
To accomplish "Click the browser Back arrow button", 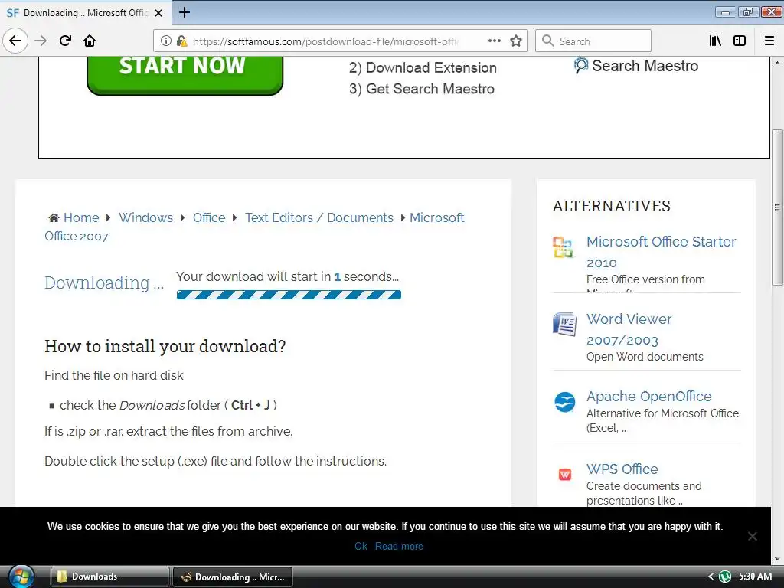I will coord(15,41).
